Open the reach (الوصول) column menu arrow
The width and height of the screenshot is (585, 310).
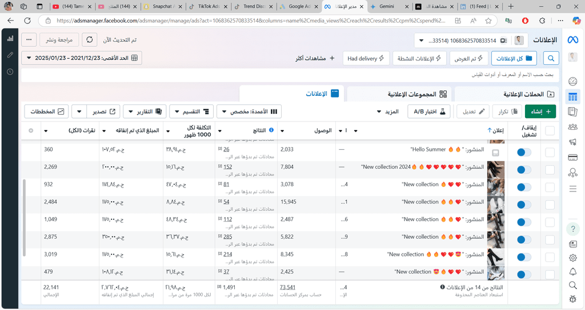[x=282, y=130]
